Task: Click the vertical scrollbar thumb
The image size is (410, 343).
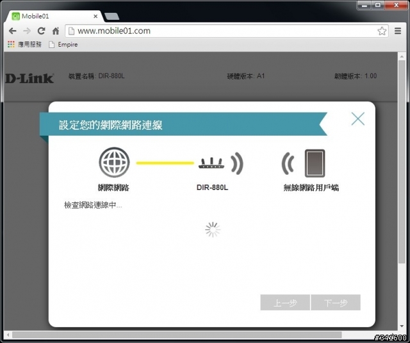Action: 402,161
